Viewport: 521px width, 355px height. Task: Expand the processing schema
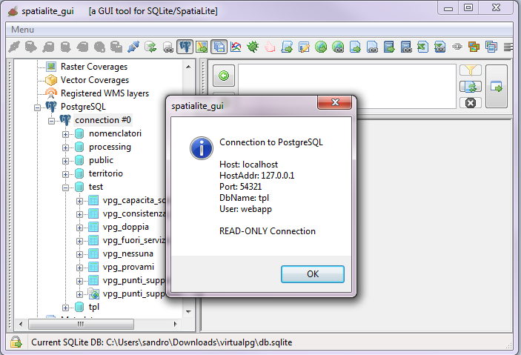(65, 147)
